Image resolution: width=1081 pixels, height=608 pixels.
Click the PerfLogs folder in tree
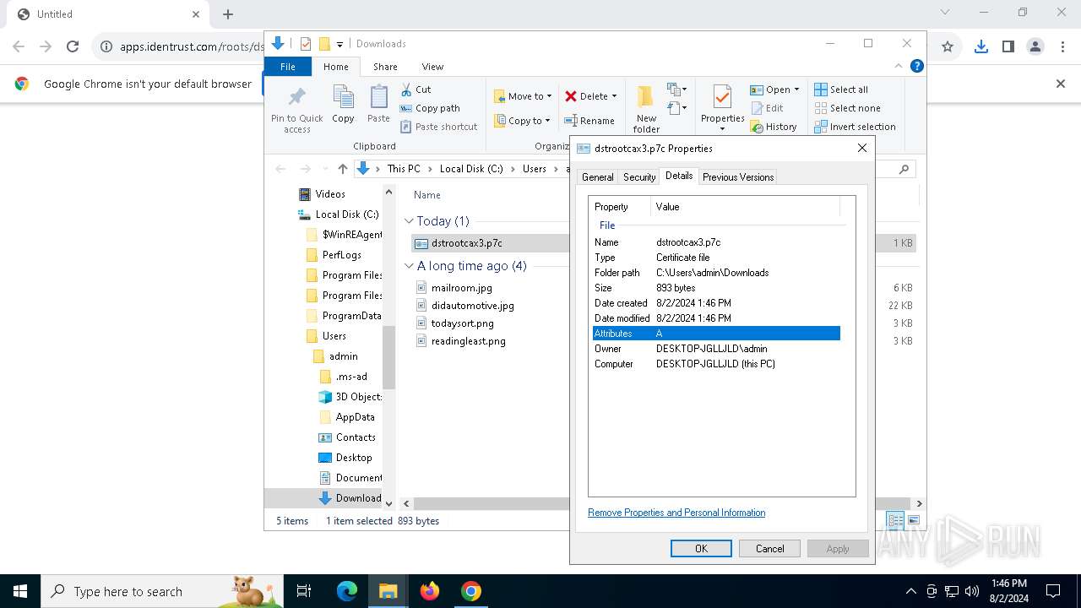click(341, 255)
